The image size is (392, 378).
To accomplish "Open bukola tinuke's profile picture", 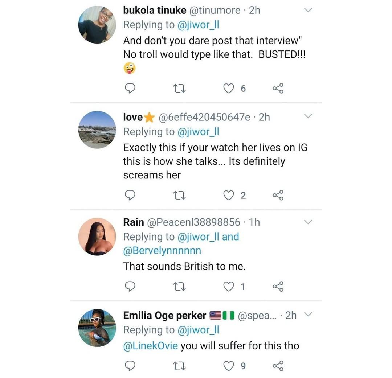I will tap(97, 25).
